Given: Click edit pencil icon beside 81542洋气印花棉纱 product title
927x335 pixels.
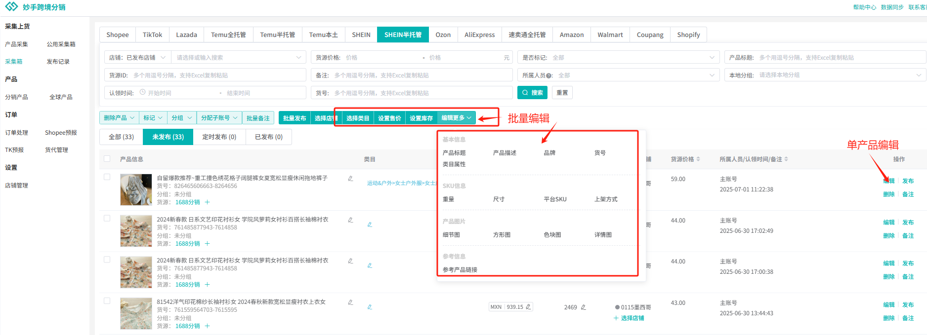Looking at the screenshot, I should point(350,302).
